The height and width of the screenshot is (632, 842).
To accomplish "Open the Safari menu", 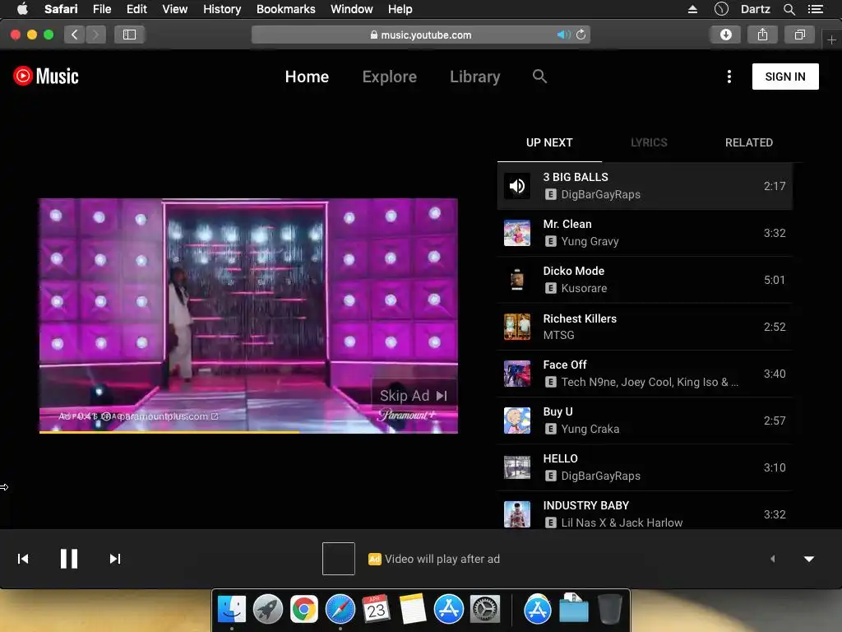I will pos(61,9).
